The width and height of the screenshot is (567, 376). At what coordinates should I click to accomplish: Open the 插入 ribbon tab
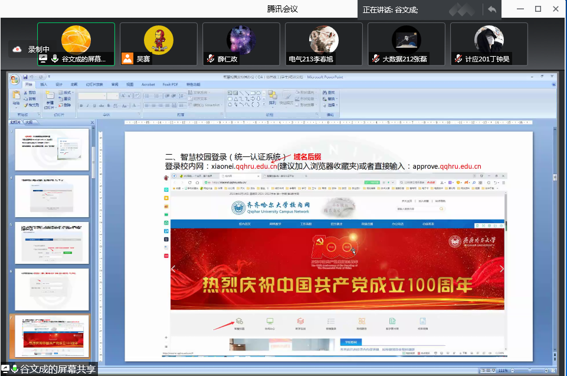[x=44, y=84]
